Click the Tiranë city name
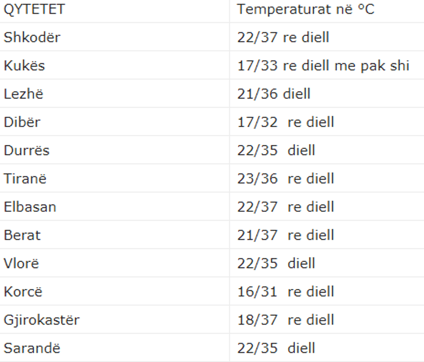The image size is (424, 362). coord(25,179)
